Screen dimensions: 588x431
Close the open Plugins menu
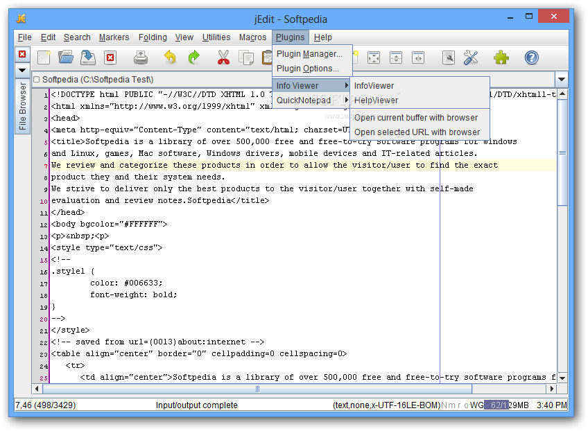tap(291, 37)
